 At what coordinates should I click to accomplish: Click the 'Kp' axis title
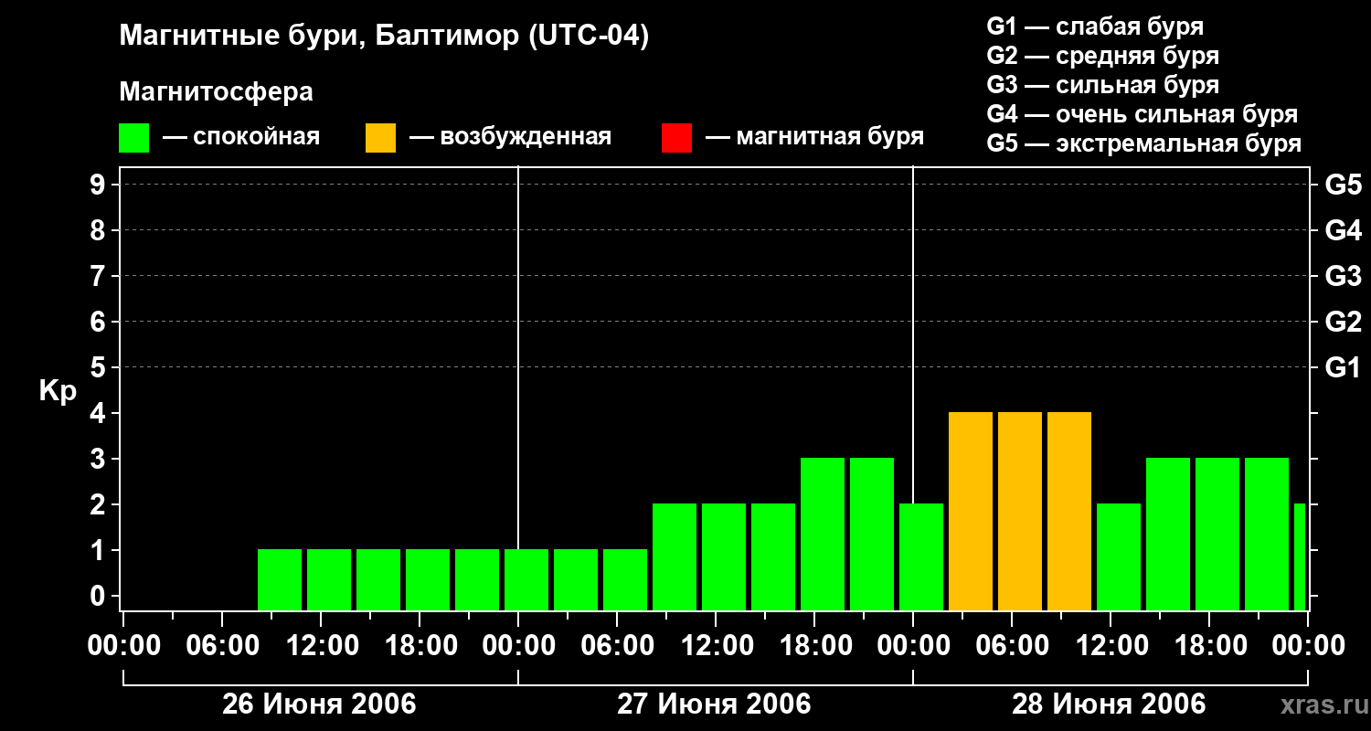pyautogui.click(x=58, y=391)
